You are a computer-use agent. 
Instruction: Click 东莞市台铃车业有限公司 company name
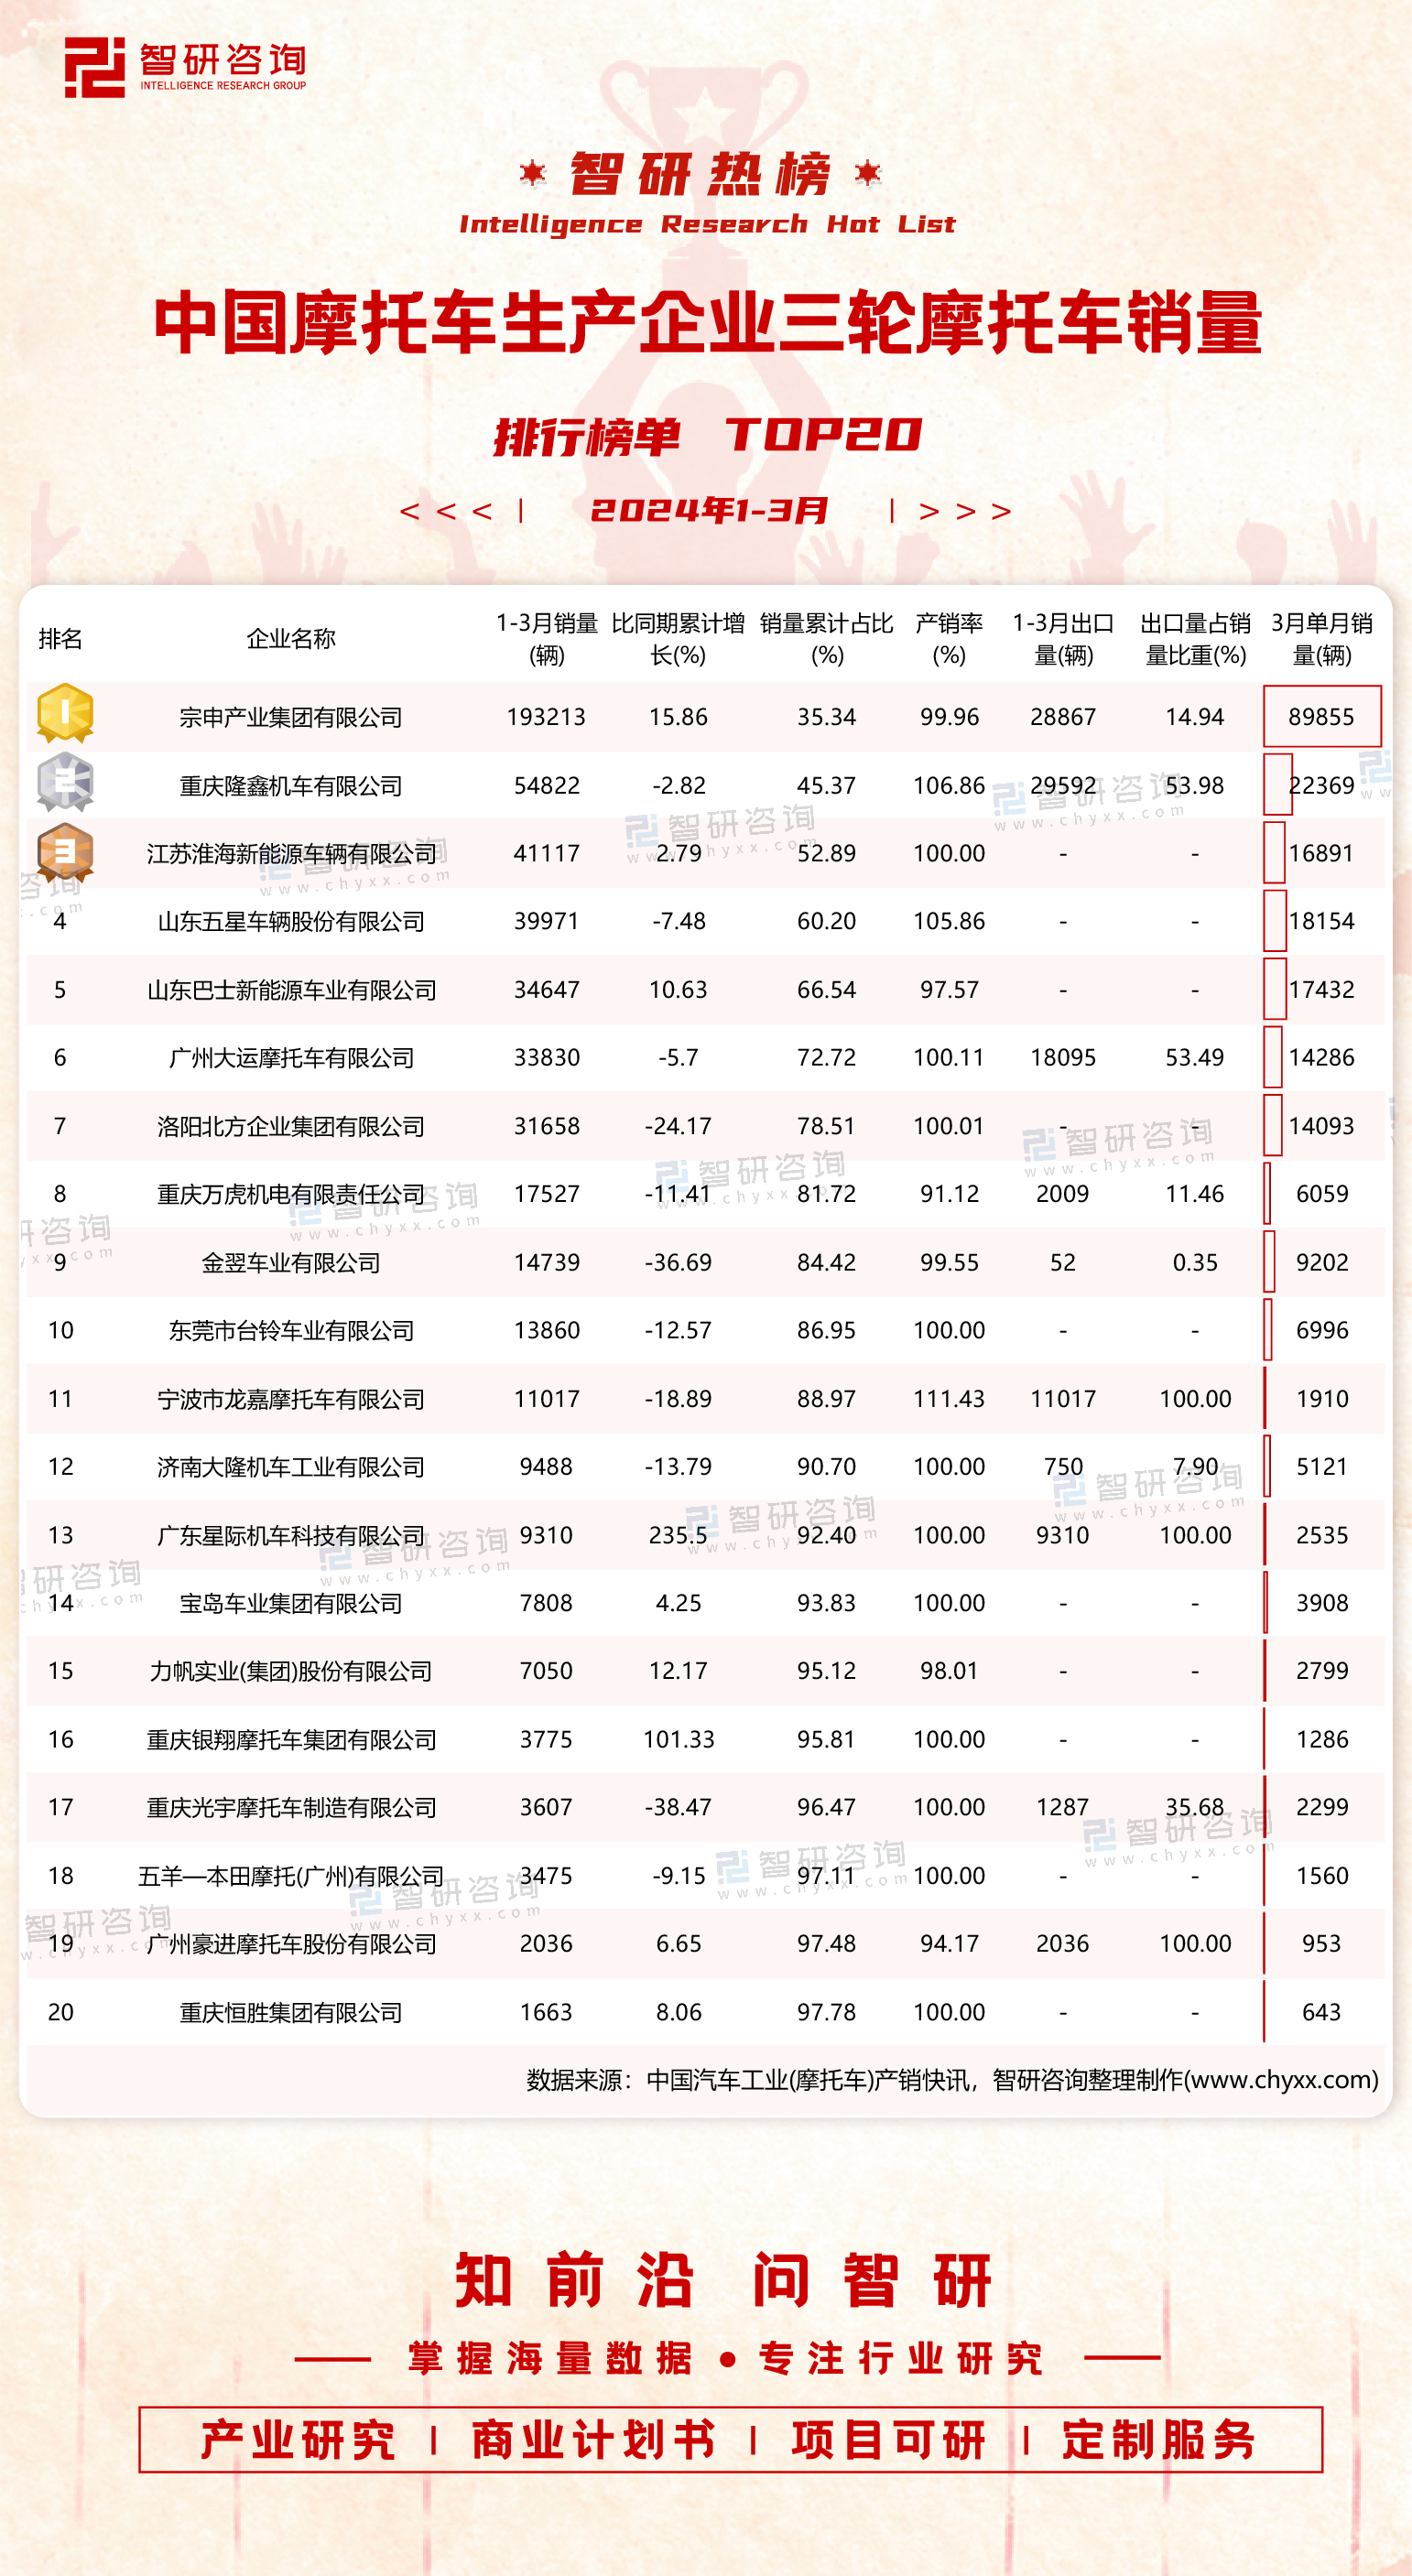[291, 1331]
